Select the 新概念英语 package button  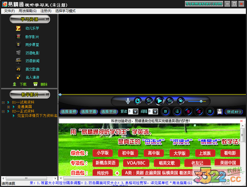click(x=105, y=163)
